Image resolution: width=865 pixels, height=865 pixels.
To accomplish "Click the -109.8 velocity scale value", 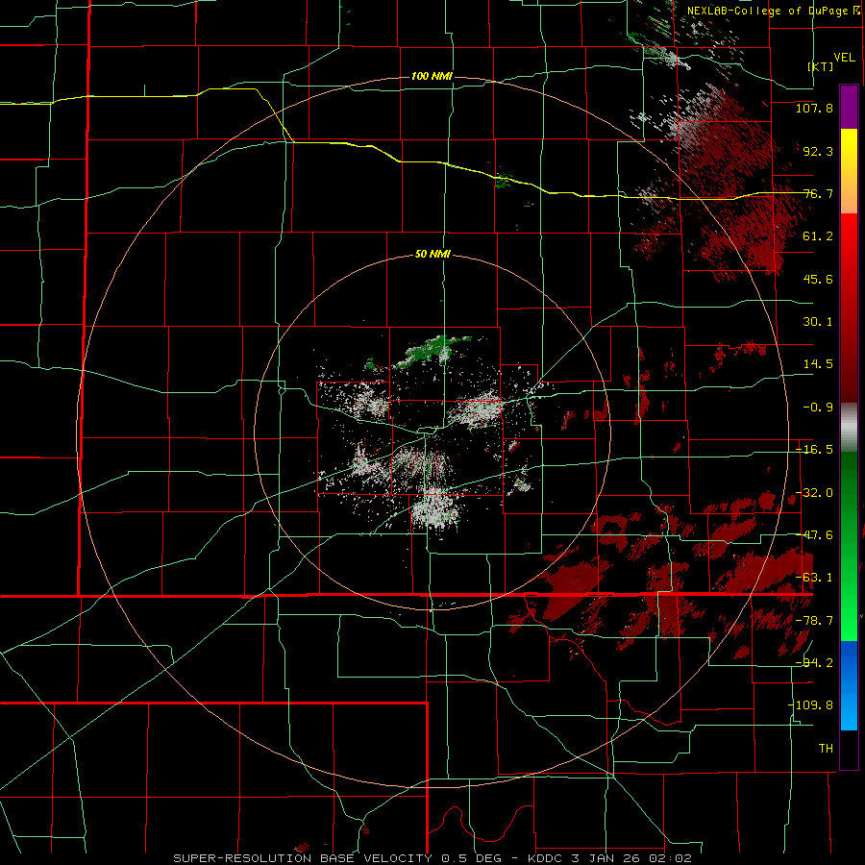I will [810, 705].
